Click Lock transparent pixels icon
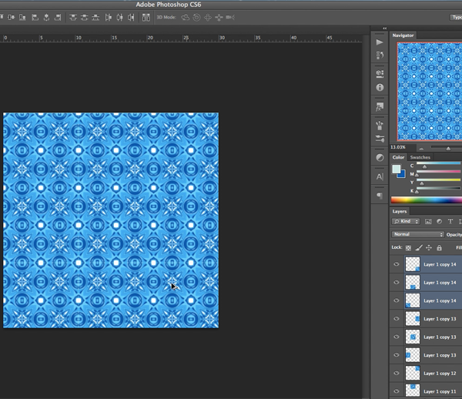The width and height of the screenshot is (462, 399). click(x=408, y=248)
